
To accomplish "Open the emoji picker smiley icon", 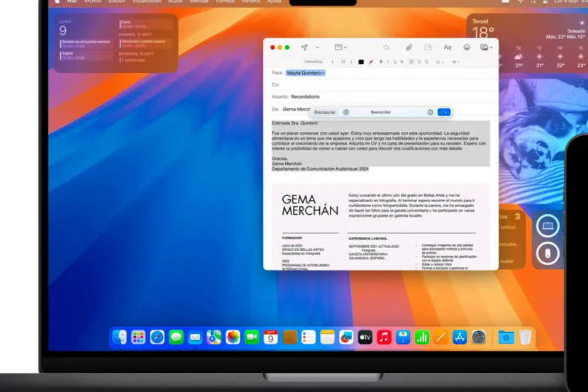I will 467,47.
